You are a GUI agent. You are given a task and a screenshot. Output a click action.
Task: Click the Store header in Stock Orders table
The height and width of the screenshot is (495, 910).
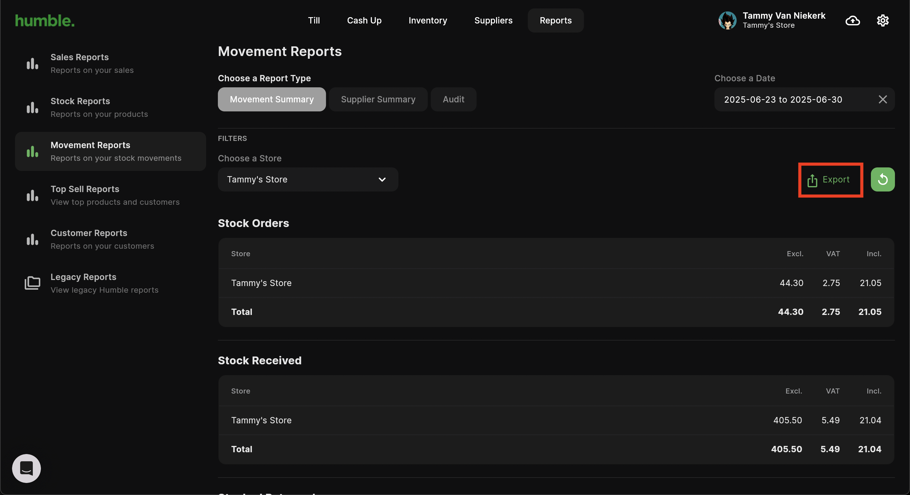coord(240,254)
